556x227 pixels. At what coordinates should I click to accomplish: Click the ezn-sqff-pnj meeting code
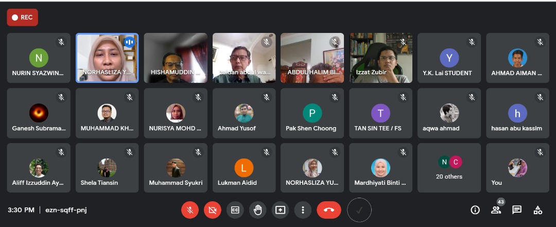point(66,210)
